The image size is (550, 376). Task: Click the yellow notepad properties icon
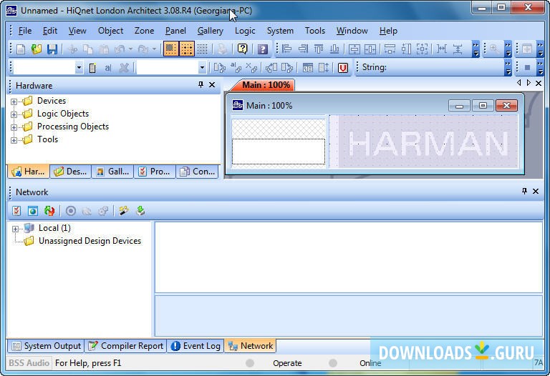(x=92, y=68)
